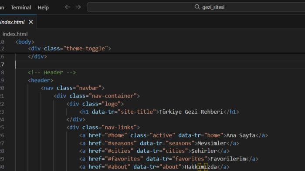
Task: Open the Terminal menu
Action: (21, 7)
